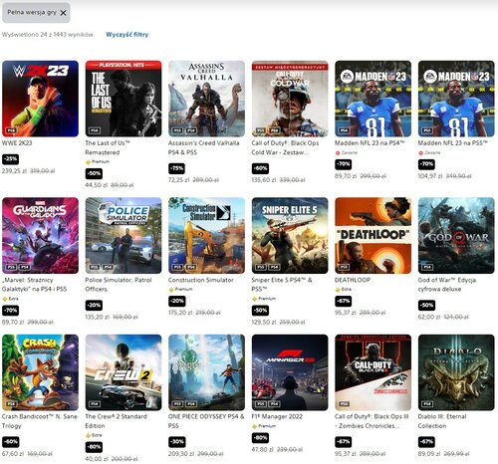Screen dimensions: 498x464
Task: Open Crash Bandicoot N. Sane Trilogy cover
Action: [x=40, y=372]
